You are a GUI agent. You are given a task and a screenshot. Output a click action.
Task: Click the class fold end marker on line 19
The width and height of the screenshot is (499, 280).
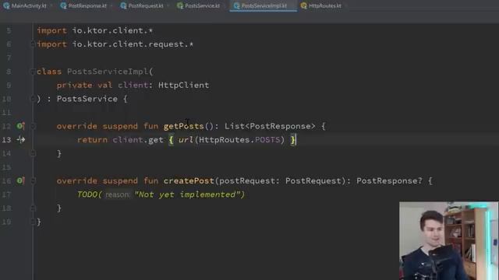click(x=33, y=222)
